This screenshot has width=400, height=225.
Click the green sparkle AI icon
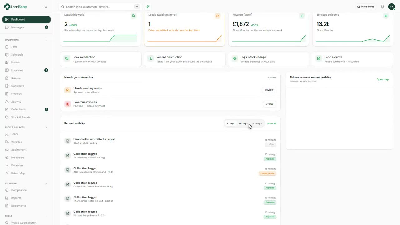tap(148, 7)
